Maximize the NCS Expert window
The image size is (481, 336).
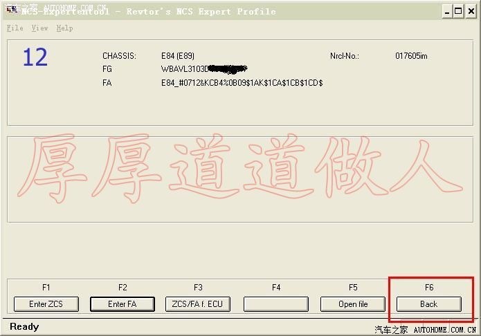coord(459,11)
